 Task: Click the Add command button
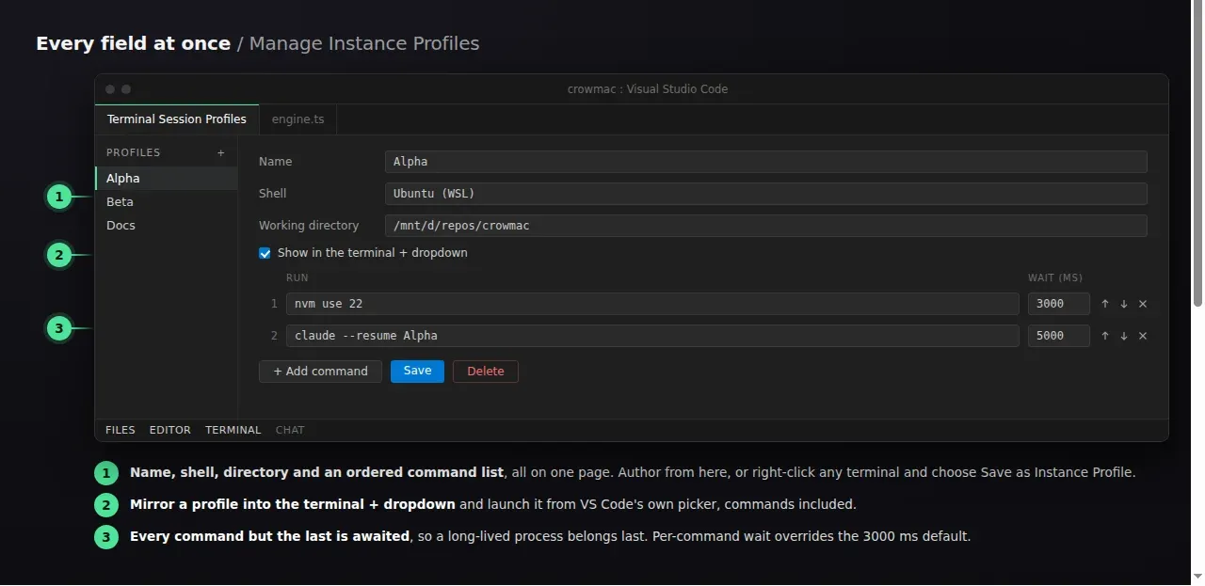(x=320, y=372)
